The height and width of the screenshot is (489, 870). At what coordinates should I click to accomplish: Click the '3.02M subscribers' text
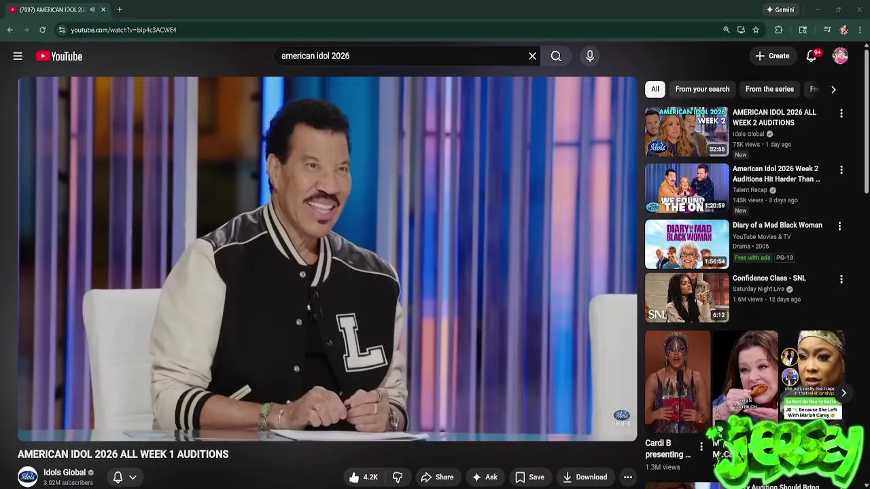point(68,483)
